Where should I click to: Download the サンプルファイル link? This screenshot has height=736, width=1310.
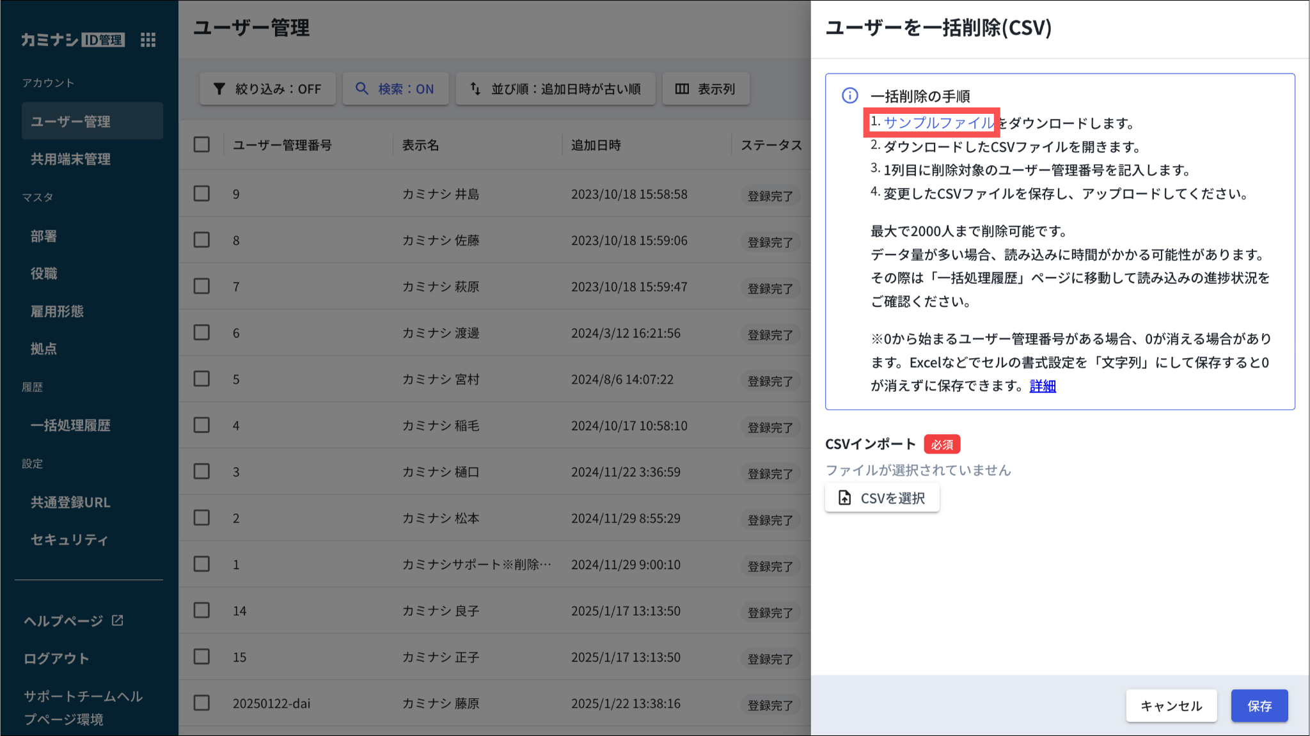pos(938,123)
